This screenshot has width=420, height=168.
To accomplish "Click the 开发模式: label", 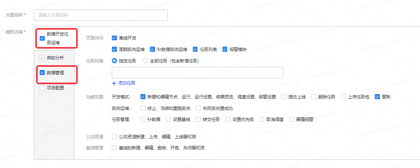I will point(121,97).
